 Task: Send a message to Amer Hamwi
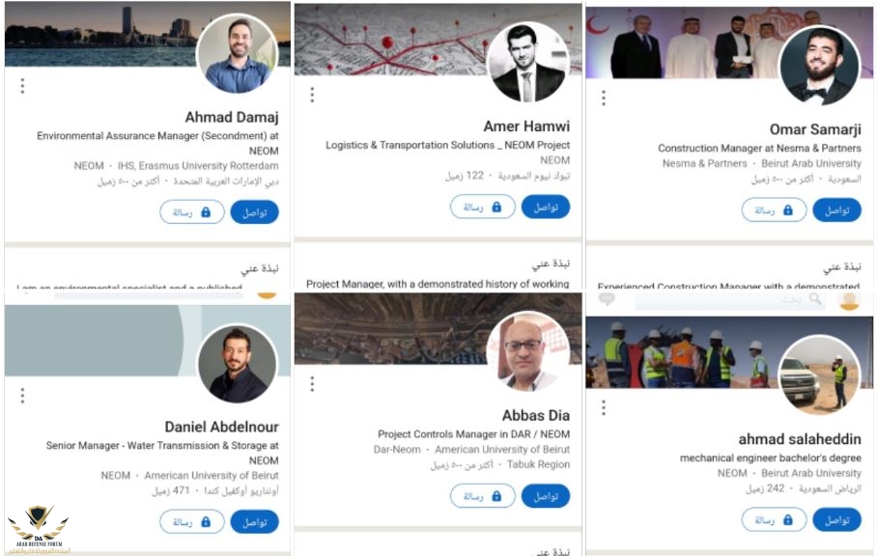(x=482, y=207)
